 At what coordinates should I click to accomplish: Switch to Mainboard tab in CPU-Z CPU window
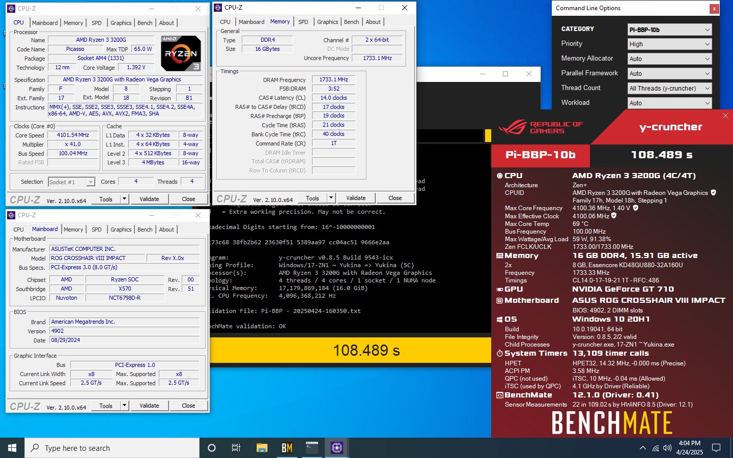click(x=45, y=23)
